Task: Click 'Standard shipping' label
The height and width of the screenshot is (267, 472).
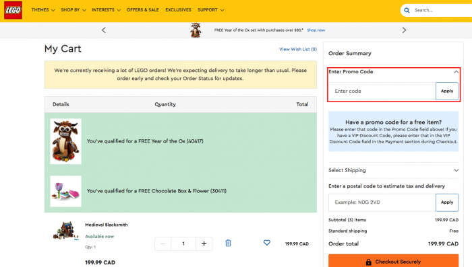Action: coord(348,231)
